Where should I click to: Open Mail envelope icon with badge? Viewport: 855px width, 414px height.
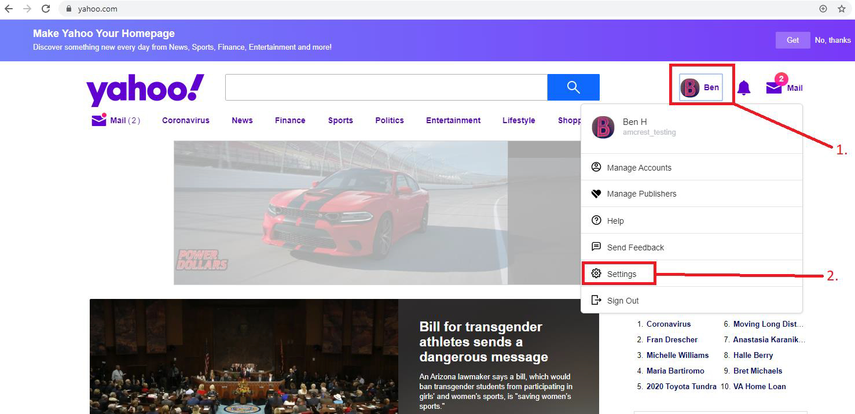[x=774, y=87]
